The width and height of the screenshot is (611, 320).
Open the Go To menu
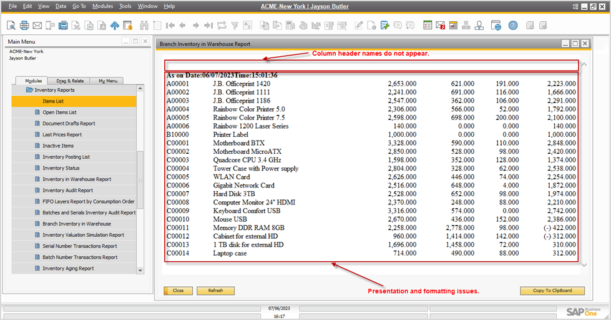click(x=79, y=6)
